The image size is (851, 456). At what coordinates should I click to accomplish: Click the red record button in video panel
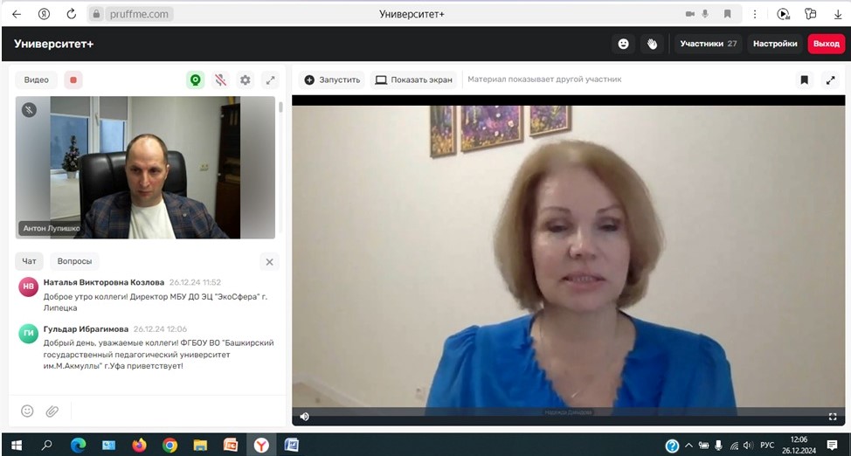tap(73, 79)
